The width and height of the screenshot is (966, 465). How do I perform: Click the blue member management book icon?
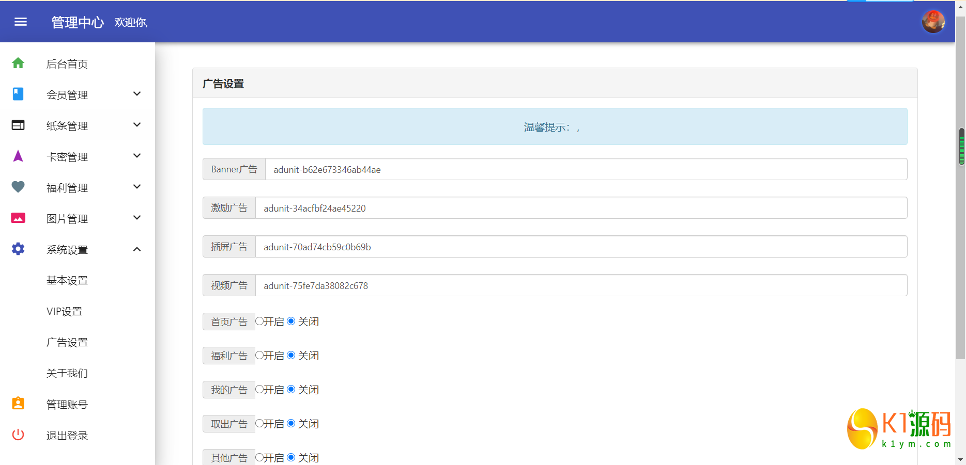18,94
